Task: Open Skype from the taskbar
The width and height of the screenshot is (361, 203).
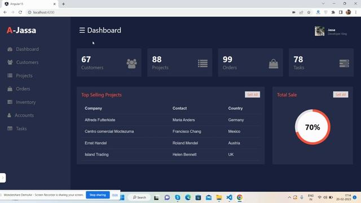Action: tap(178, 197)
